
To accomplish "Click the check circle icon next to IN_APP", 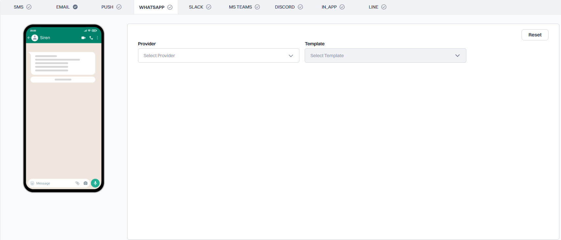I will 342,7.
